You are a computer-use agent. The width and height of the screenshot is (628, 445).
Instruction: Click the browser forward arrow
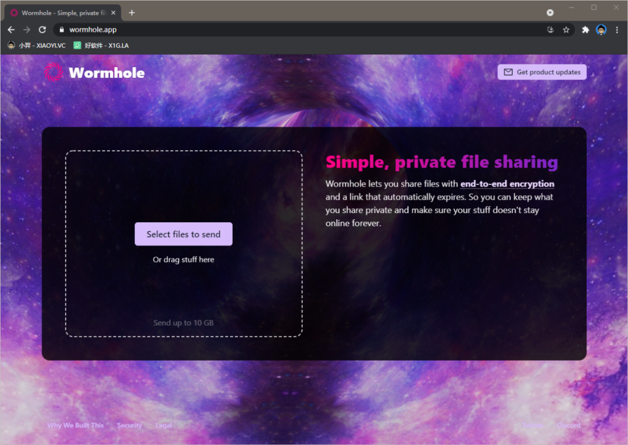26,30
